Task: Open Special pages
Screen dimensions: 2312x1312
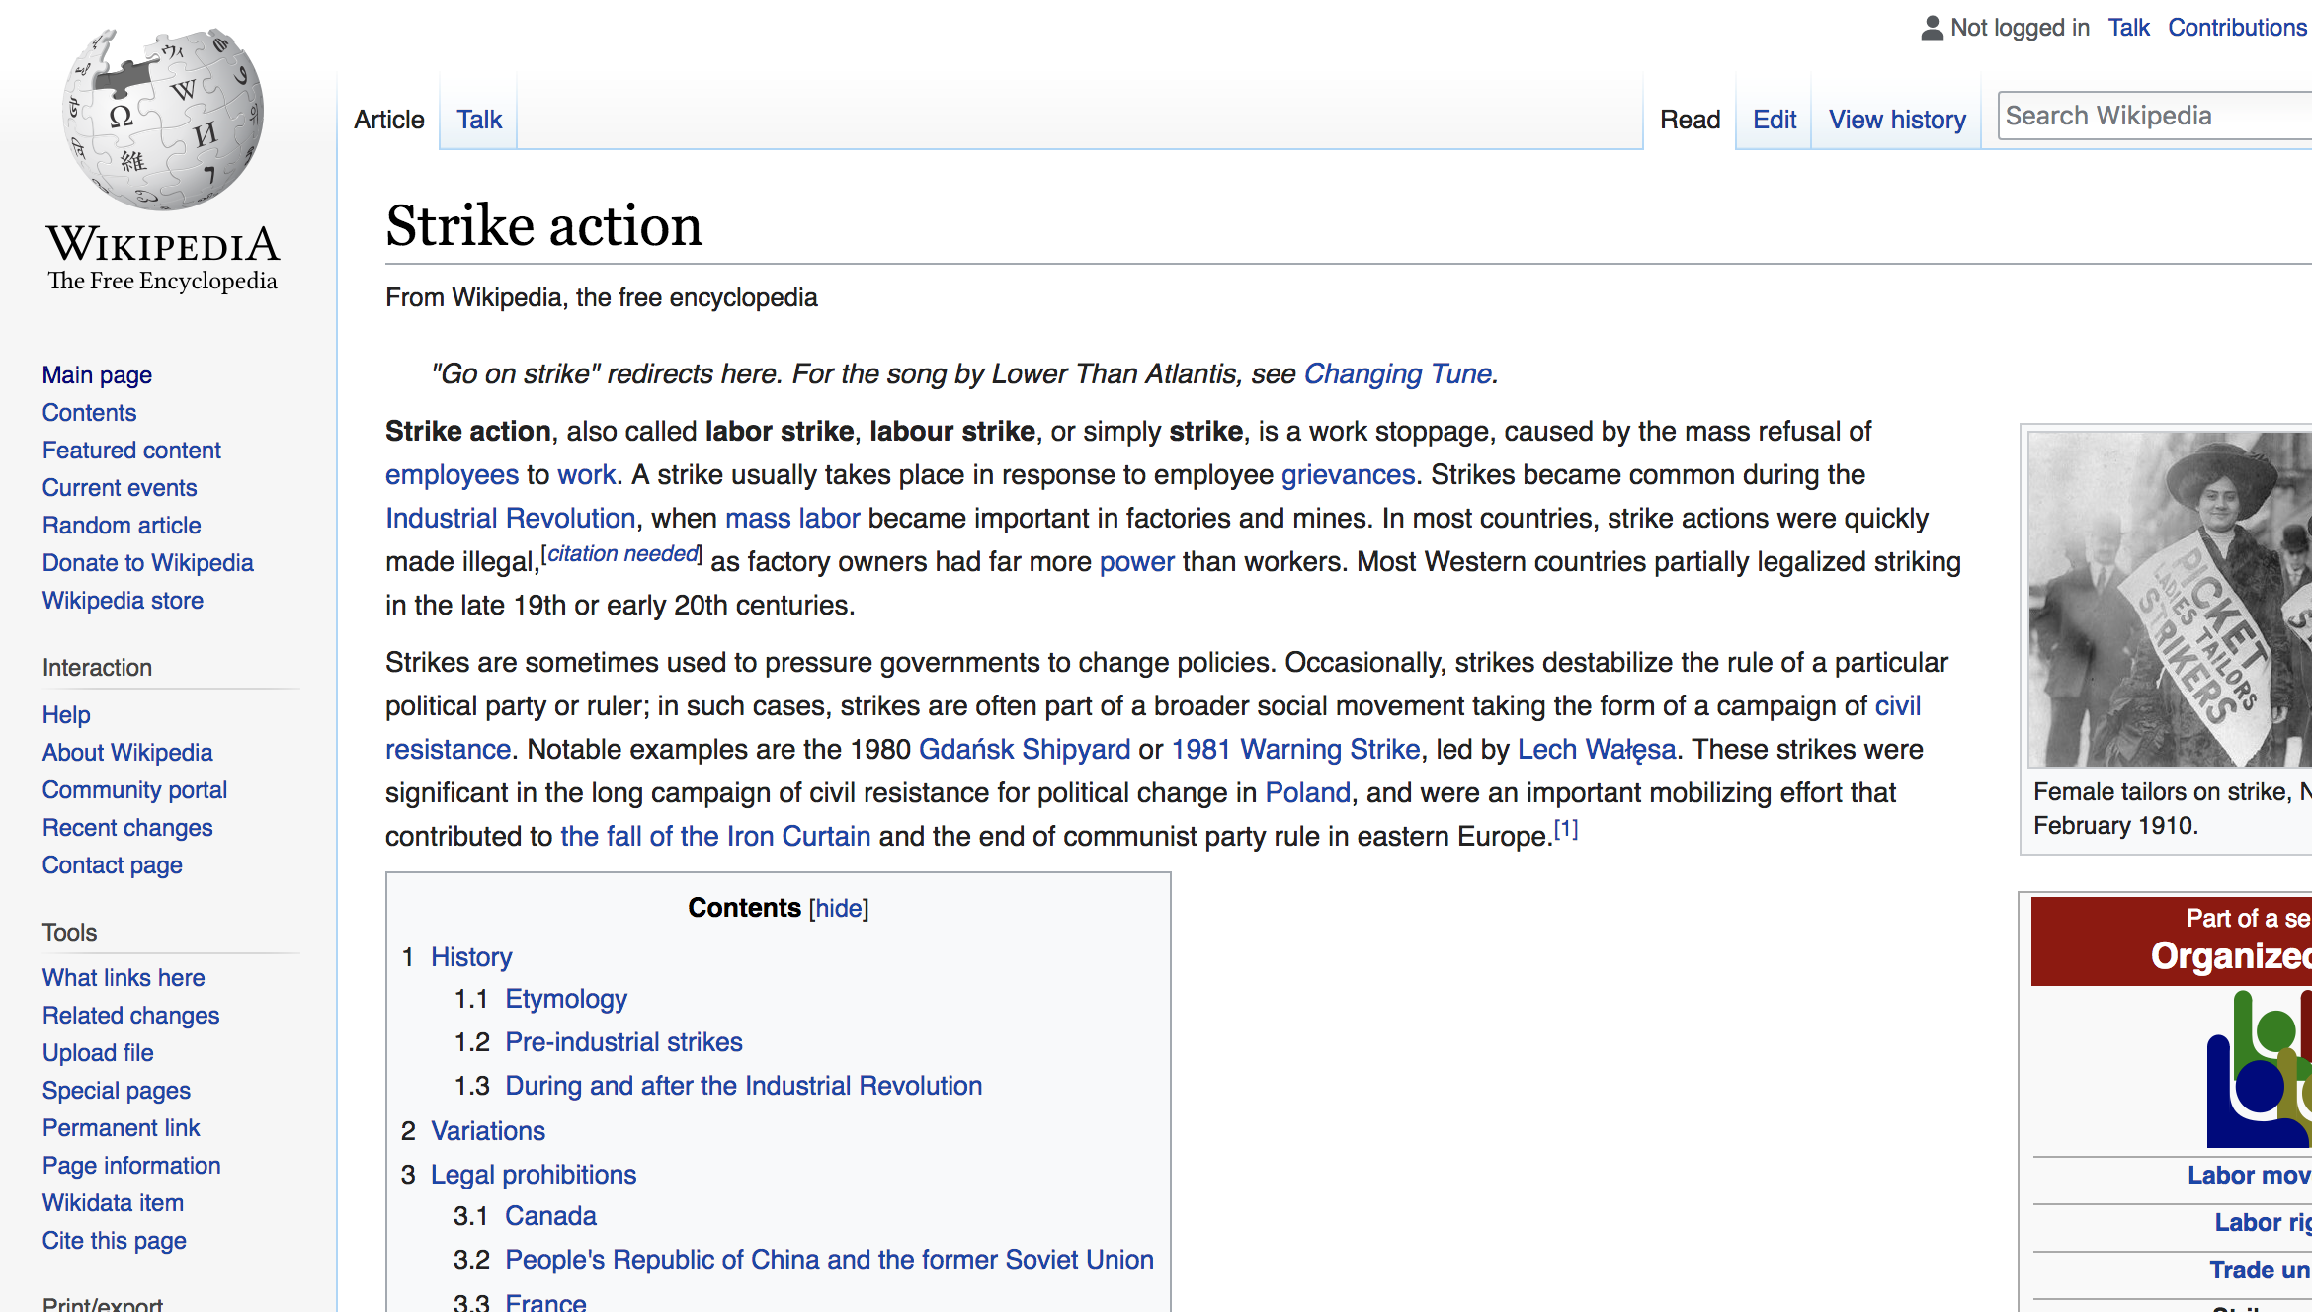Action: pos(117,1091)
